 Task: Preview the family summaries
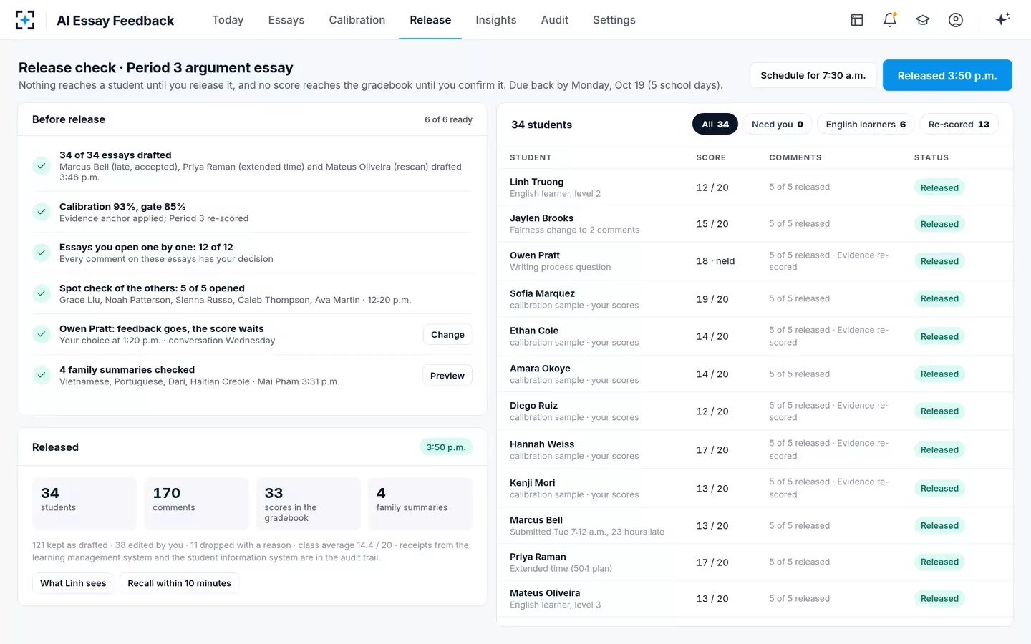click(447, 376)
